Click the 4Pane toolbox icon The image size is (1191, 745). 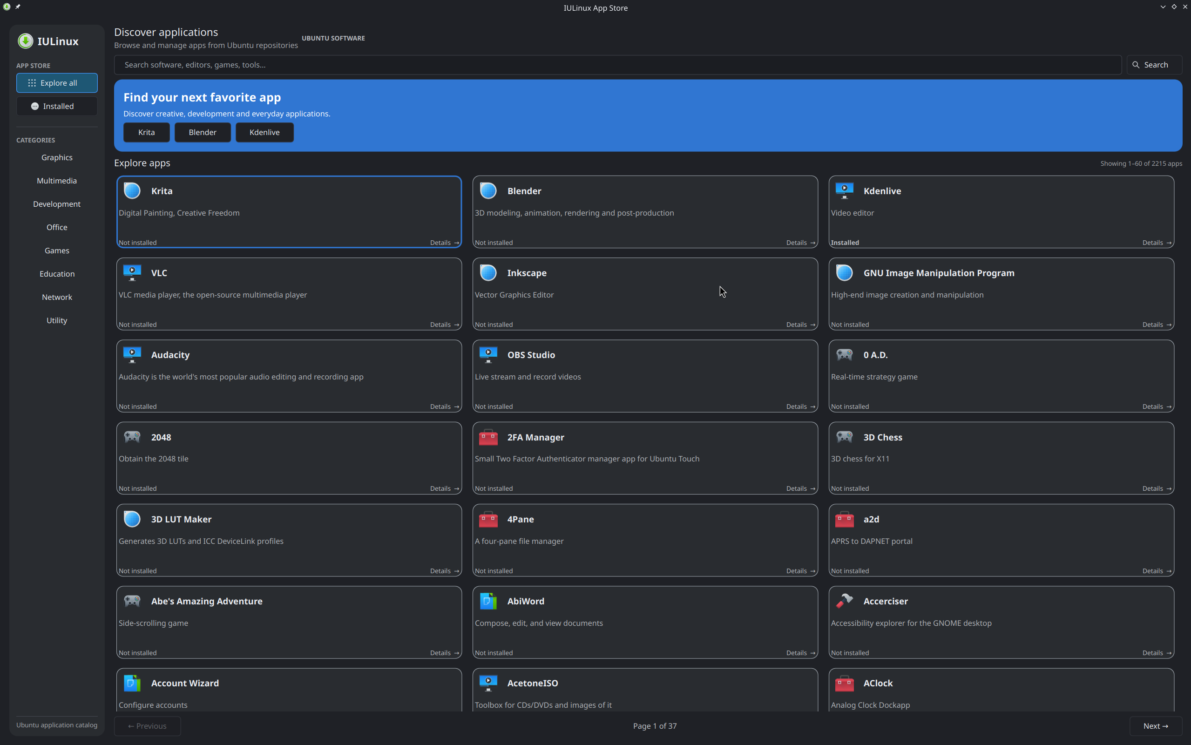click(488, 519)
